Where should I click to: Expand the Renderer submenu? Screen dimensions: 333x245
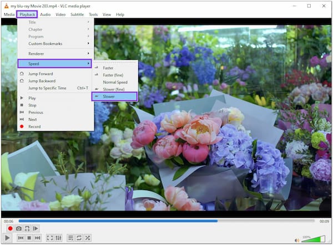coord(56,54)
